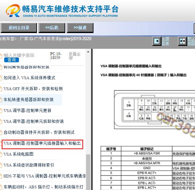Collapse all items via 折叠全部
The width and height of the screenshot is (195, 190).
(75, 56)
